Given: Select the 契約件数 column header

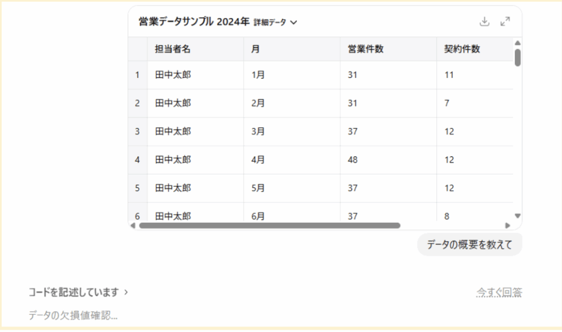Looking at the screenshot, I should pyautogui.click(x=462, y=49).
